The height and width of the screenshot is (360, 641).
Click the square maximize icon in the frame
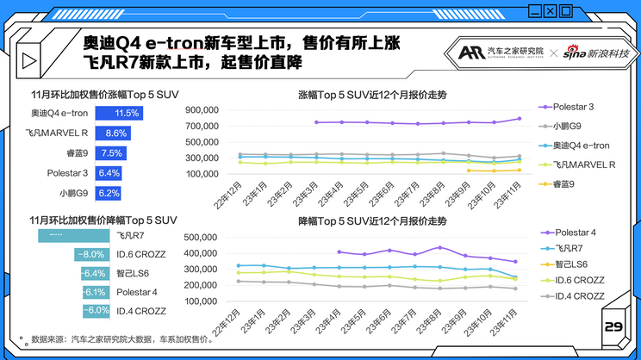coord(566,11)
